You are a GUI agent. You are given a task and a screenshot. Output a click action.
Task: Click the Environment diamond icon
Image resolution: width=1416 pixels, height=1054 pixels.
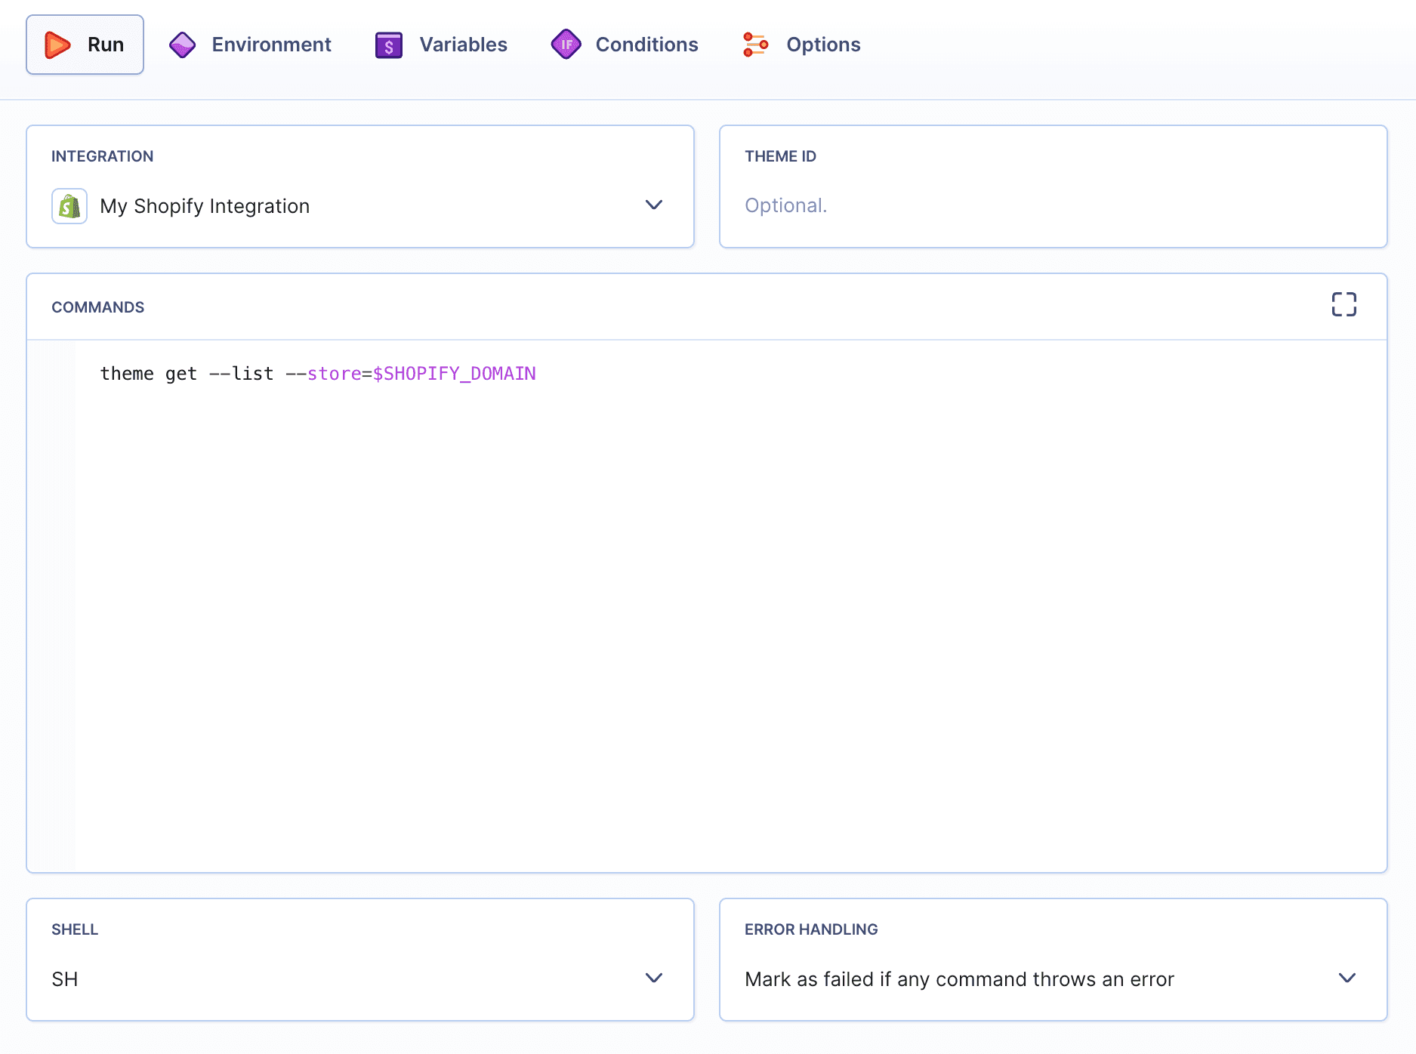182,44
